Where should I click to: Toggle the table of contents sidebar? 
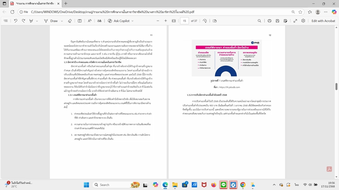6,21
